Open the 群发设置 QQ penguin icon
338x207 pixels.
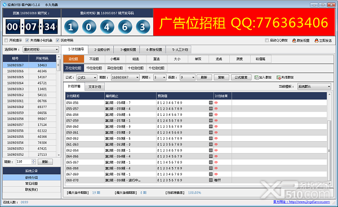pos(294,40)
